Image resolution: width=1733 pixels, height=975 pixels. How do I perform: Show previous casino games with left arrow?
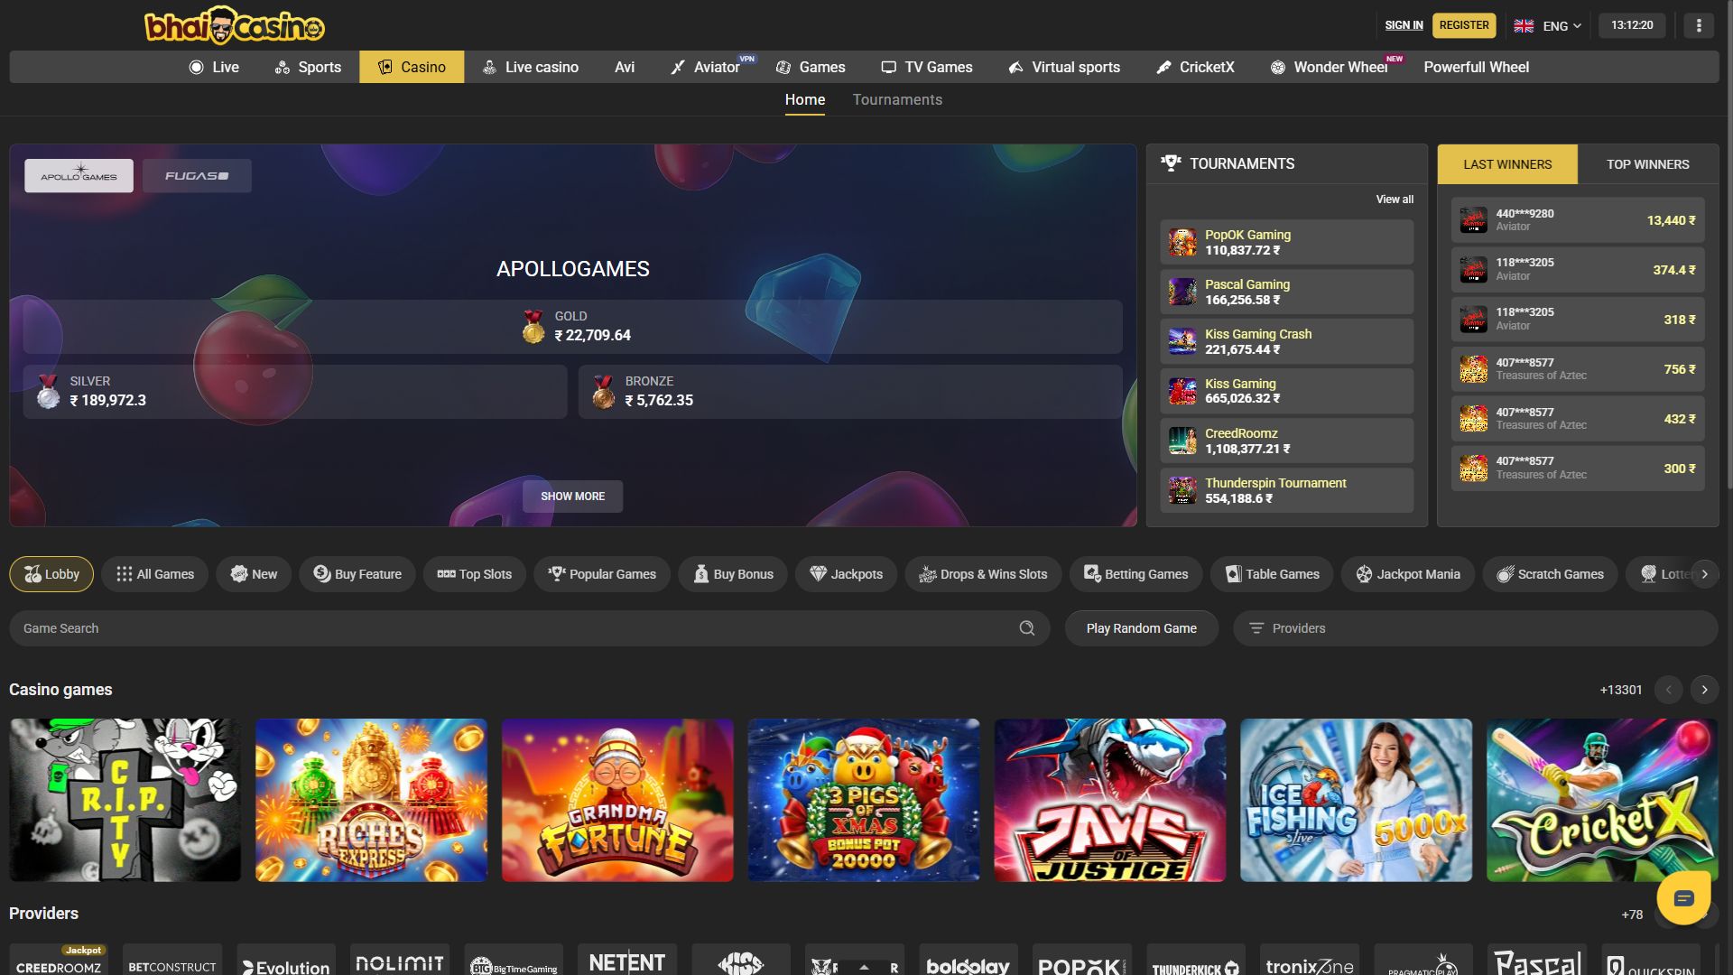pos(1669,690)
